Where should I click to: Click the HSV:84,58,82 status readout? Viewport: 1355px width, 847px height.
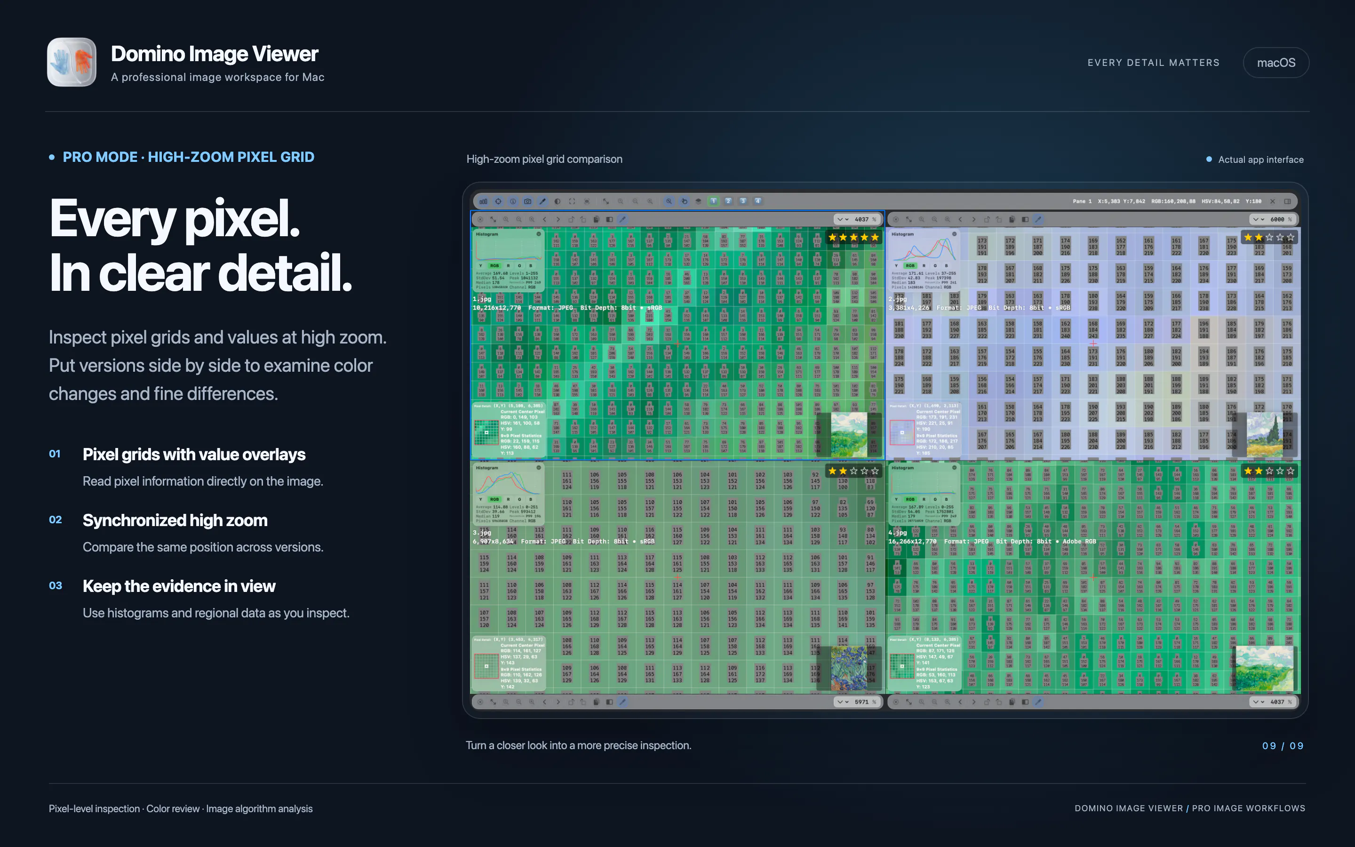point(1220,201)
